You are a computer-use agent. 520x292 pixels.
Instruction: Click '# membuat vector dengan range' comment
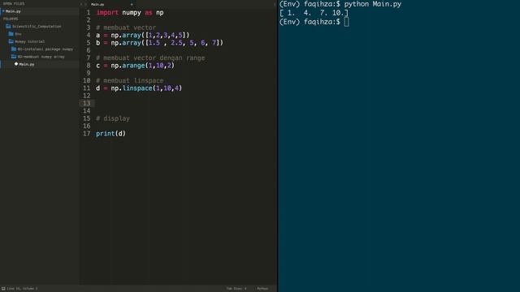point(150,58)
